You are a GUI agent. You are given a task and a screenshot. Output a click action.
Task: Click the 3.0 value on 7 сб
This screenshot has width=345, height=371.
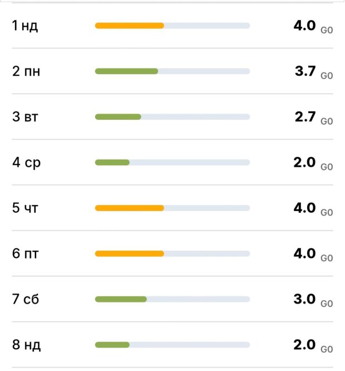[x=304, y=299]
